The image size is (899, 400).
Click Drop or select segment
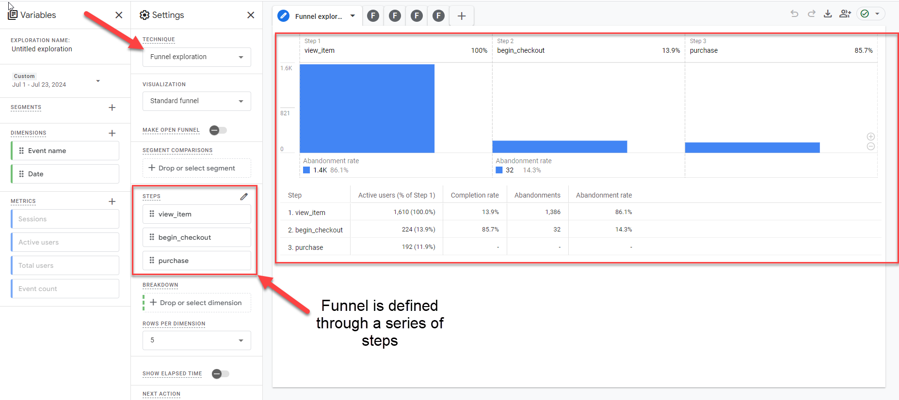pyautogui.click(x=197, y=168)
